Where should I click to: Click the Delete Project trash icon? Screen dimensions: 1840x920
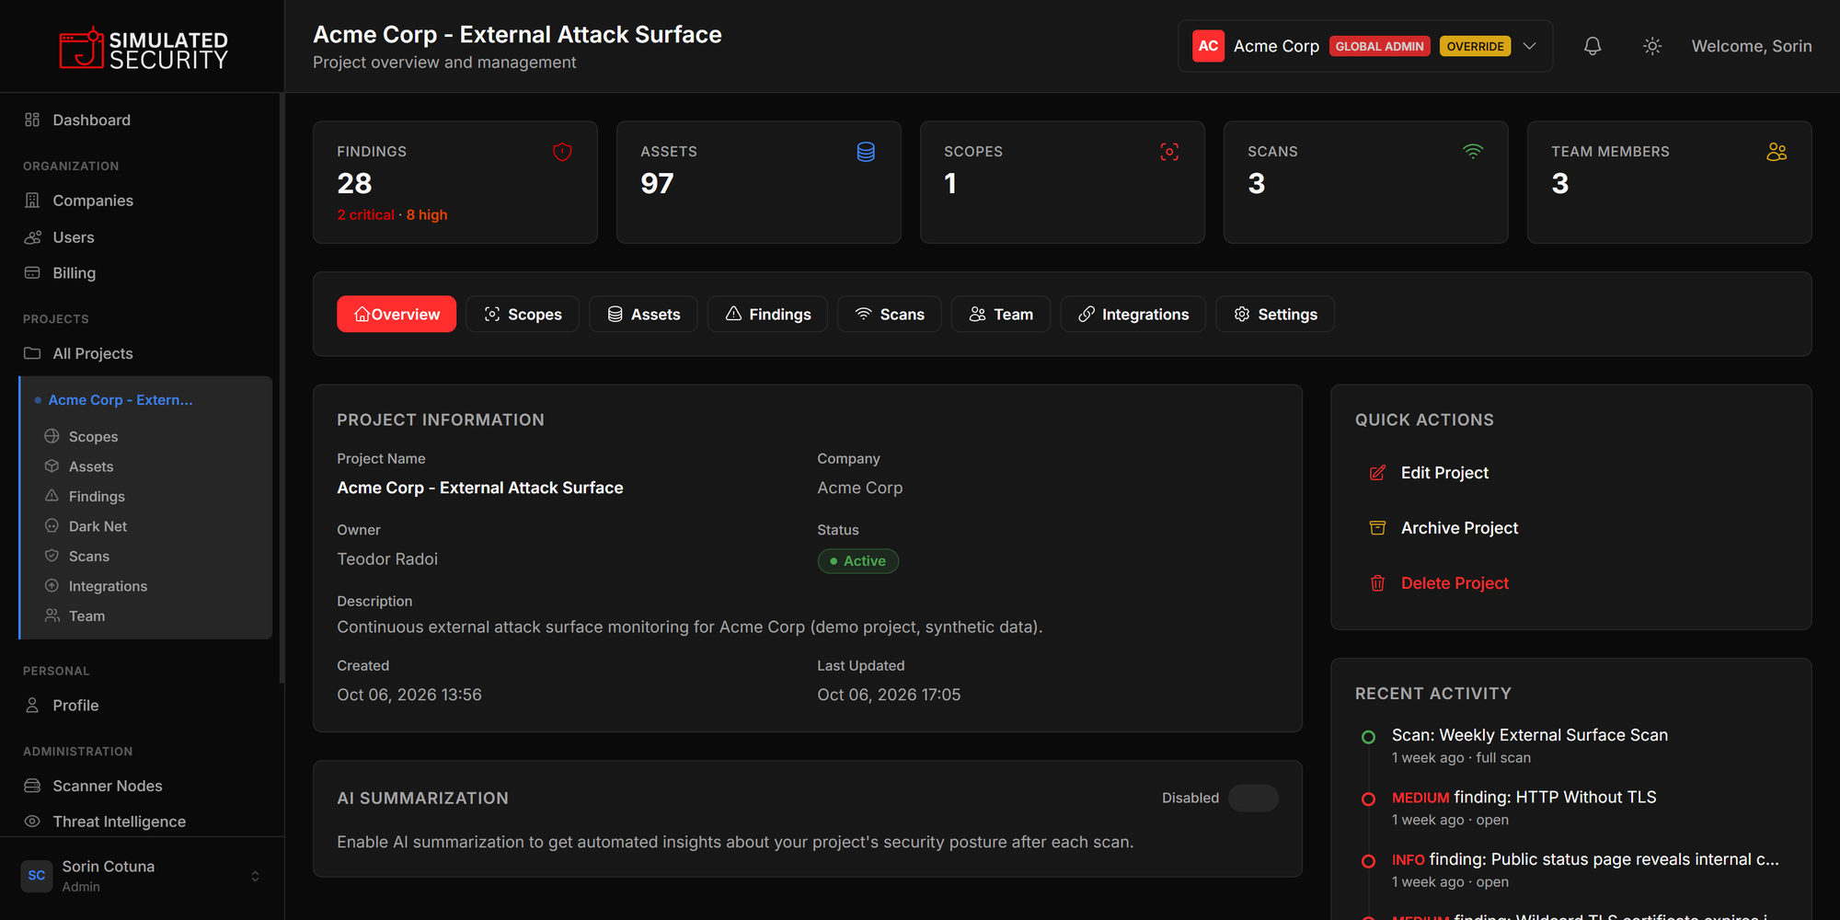click(x=1377, y=583)
